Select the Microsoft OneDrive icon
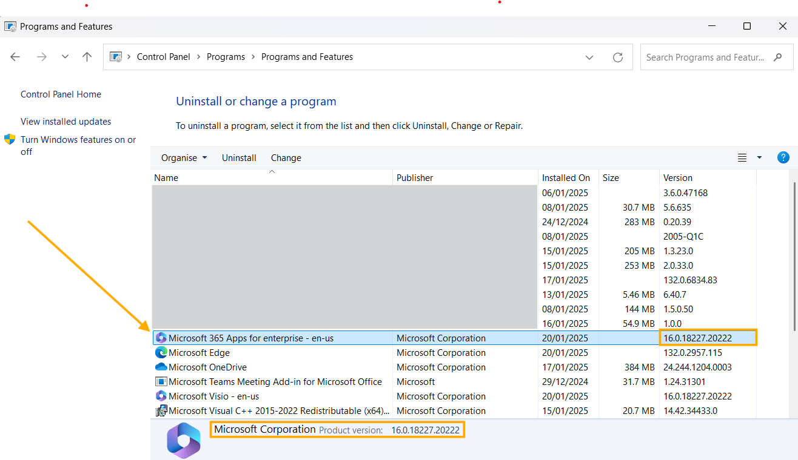This screenshot has width=798, height=460. click(x=161, y=367)
